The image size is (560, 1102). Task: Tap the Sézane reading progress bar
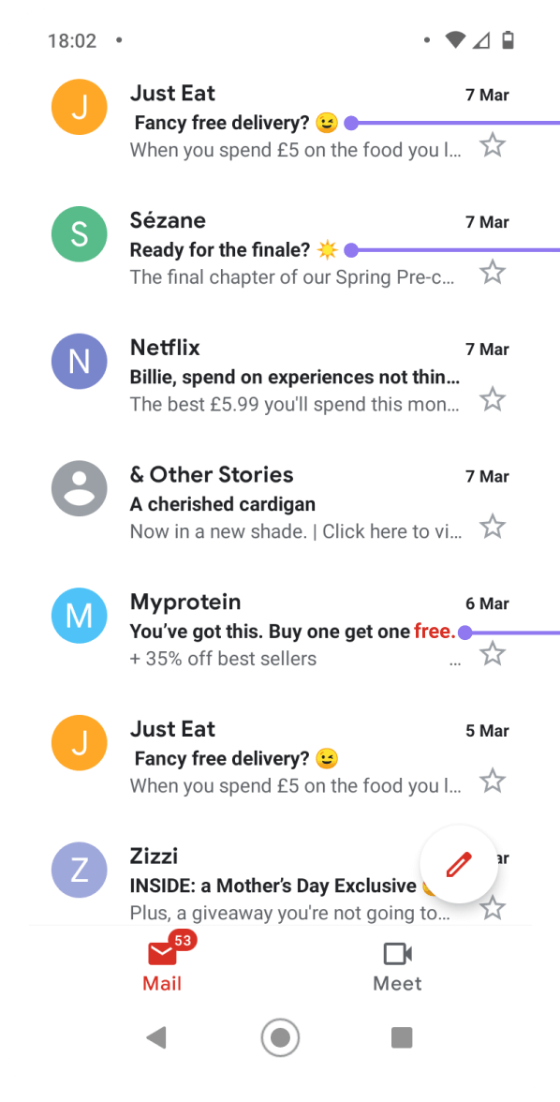point(449,250)
